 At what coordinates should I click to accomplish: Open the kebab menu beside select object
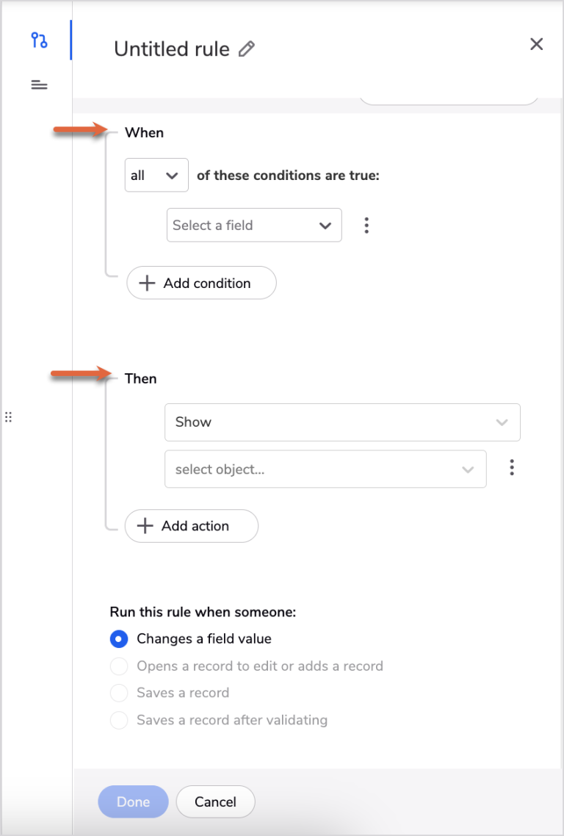pyautogui.click(x=512, y=468)
